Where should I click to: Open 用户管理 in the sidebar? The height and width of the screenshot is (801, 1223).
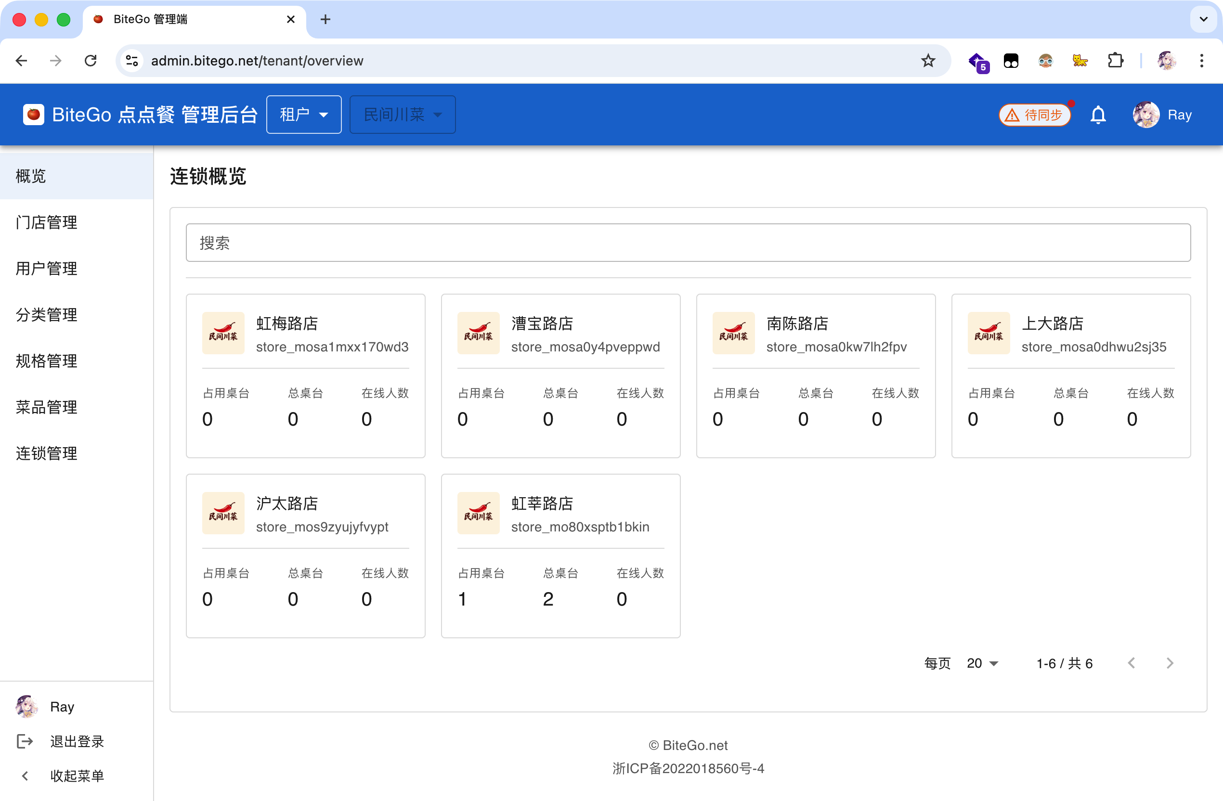tap(77, 269)
